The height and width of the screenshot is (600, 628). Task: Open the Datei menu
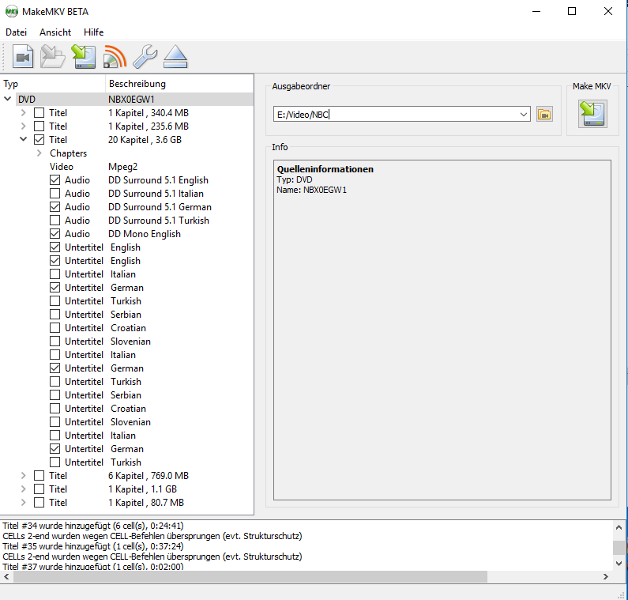click(16, 32)
